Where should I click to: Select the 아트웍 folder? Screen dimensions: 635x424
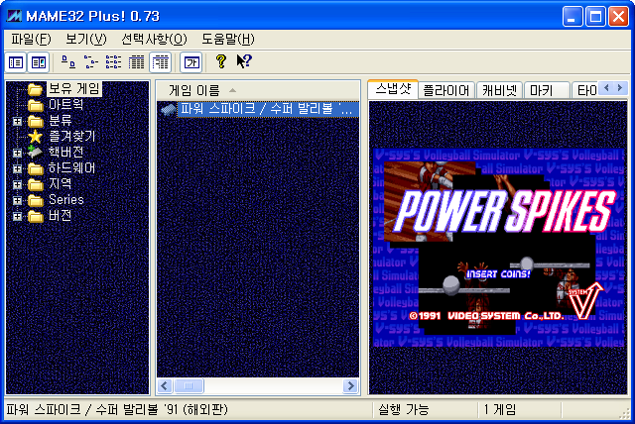pyautogui.click(x=66, y=105)
